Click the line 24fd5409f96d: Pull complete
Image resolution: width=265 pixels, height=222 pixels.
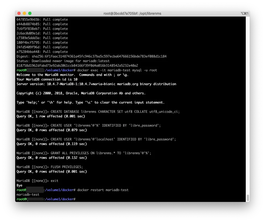pyautogui.click(x=42, y=47)
